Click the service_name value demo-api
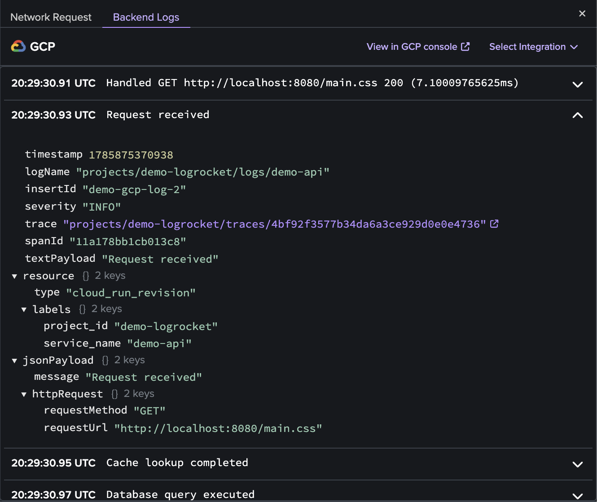597x502 pixels. pos(159,343)
